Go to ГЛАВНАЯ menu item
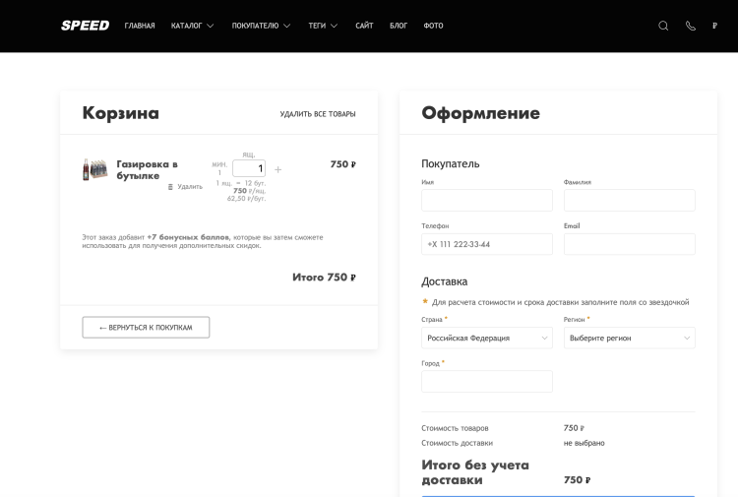This screenshot has height=497, width=738. pyautogui.click(x=140, y=26)
